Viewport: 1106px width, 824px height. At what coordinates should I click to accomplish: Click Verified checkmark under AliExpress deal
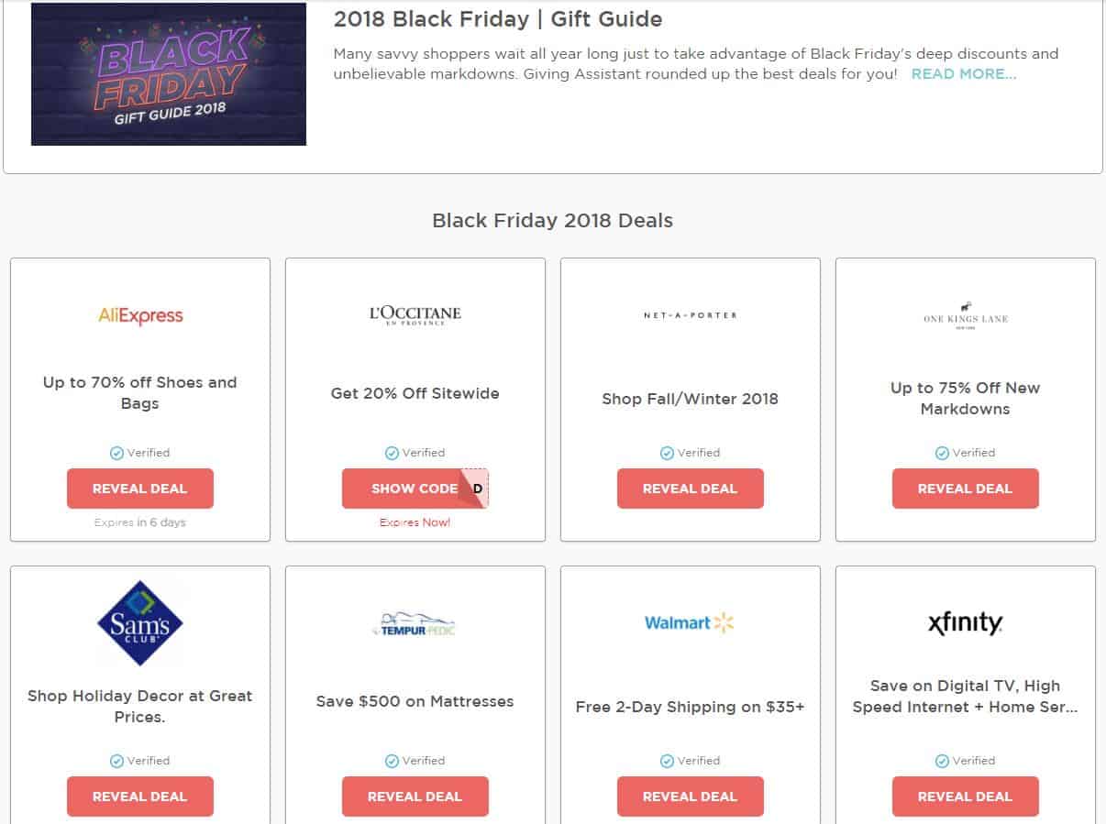(117, 453)
